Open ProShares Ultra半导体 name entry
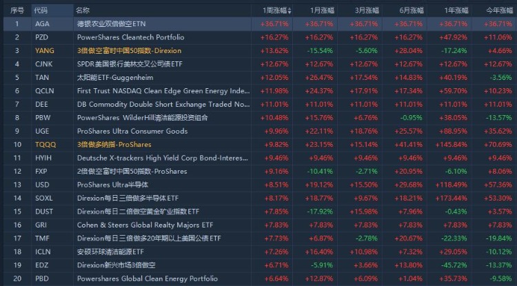This screenshot has width=517, height=286. pyautogui.click(x=112, y=185)
